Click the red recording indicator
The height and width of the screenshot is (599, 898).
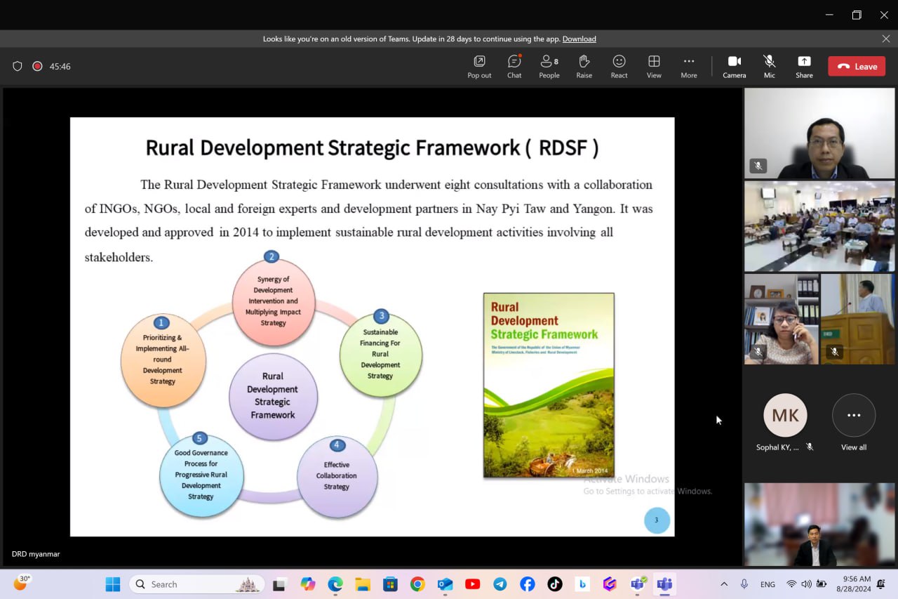coord(37,66)
